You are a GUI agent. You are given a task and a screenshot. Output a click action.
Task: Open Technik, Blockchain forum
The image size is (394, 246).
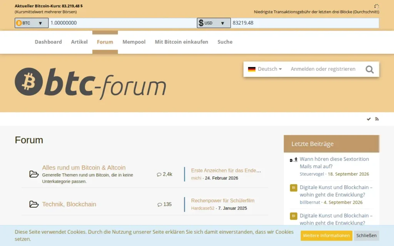pos(69,204)
